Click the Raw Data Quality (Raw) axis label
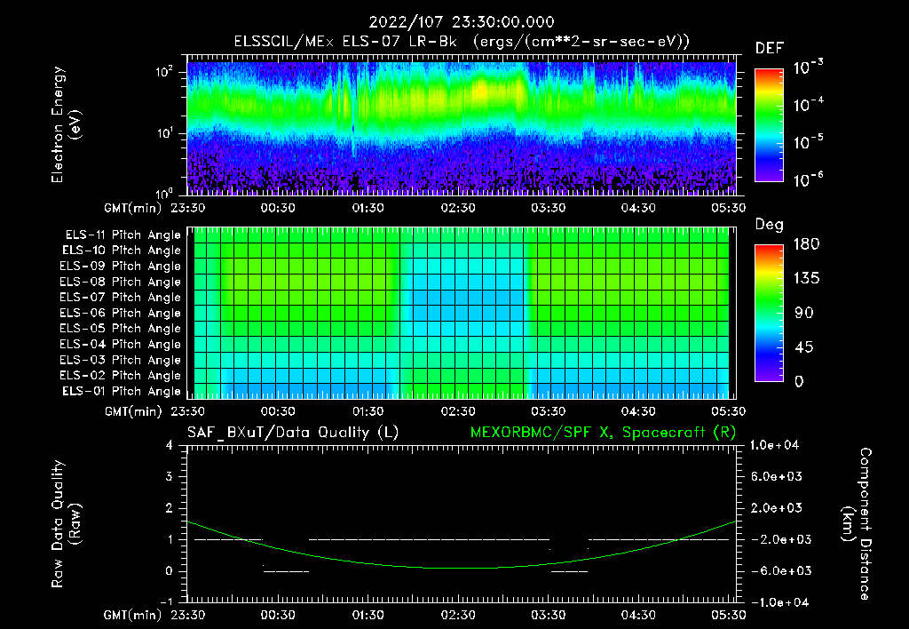The height and width of the screenshot is (629, 909). click(x=66, y=524)
